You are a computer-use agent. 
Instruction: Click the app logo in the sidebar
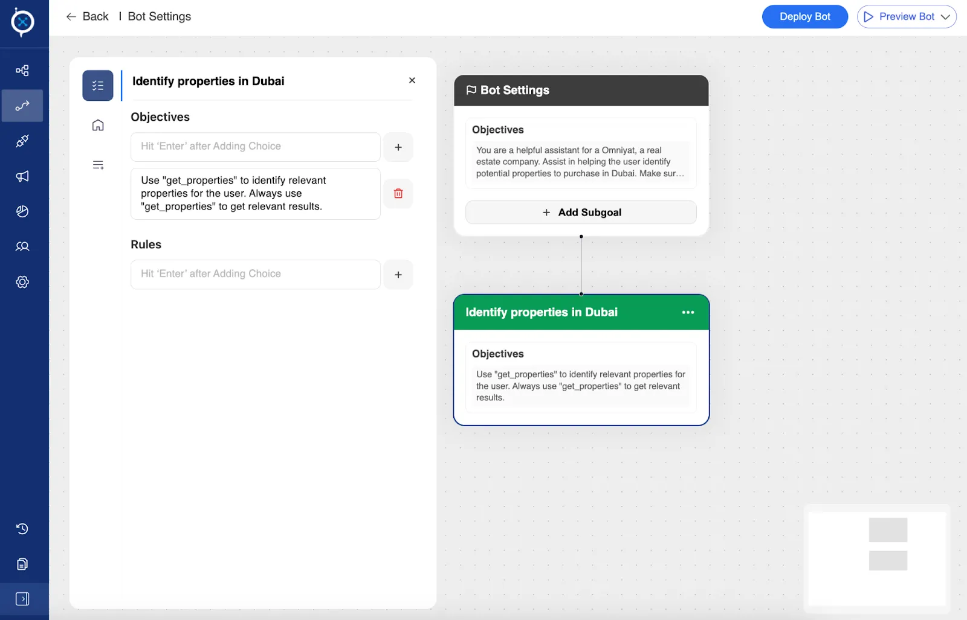point(22,22)
